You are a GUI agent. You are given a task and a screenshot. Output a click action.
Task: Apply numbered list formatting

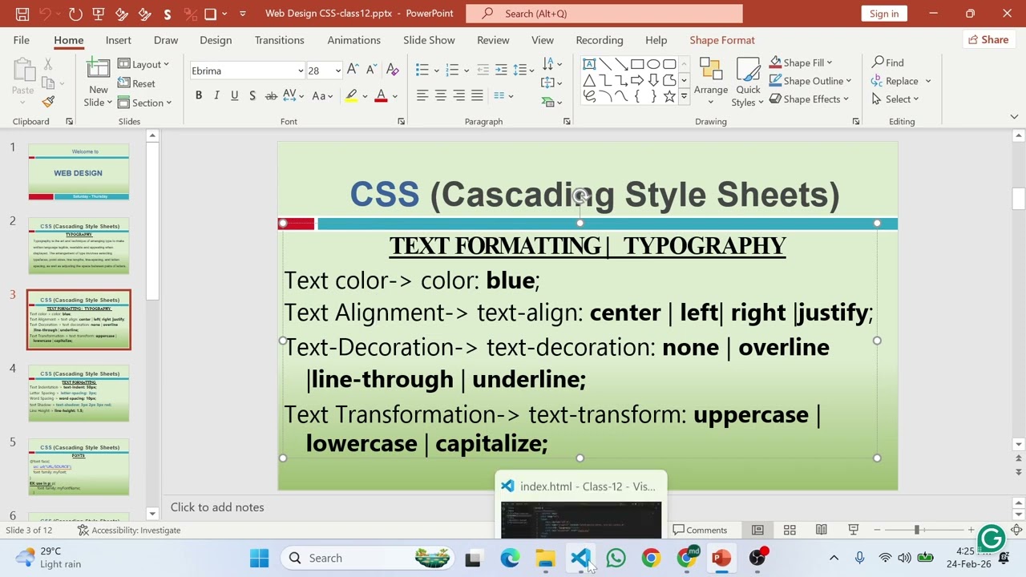click(x=452, y=71)
